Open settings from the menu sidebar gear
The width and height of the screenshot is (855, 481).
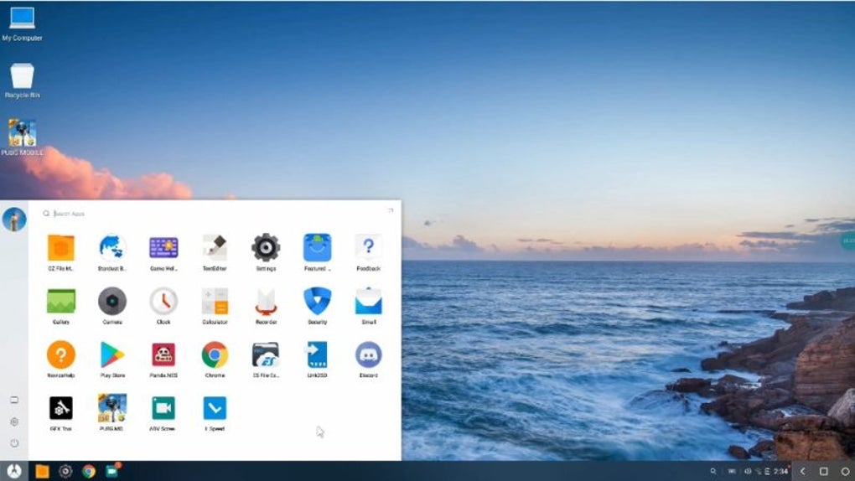click(15, 422)
